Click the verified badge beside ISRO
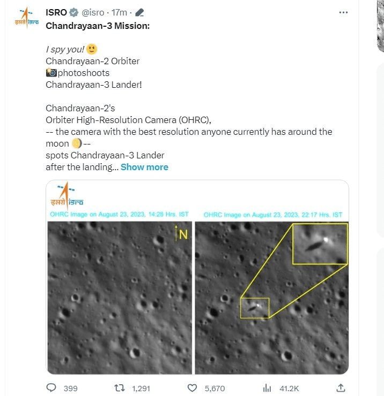 click(74, 13)
